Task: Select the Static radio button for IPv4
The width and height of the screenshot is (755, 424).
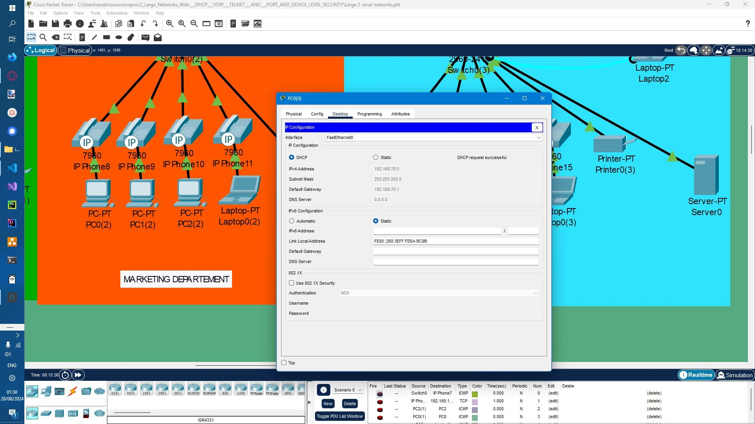Action: click(376, 157)
